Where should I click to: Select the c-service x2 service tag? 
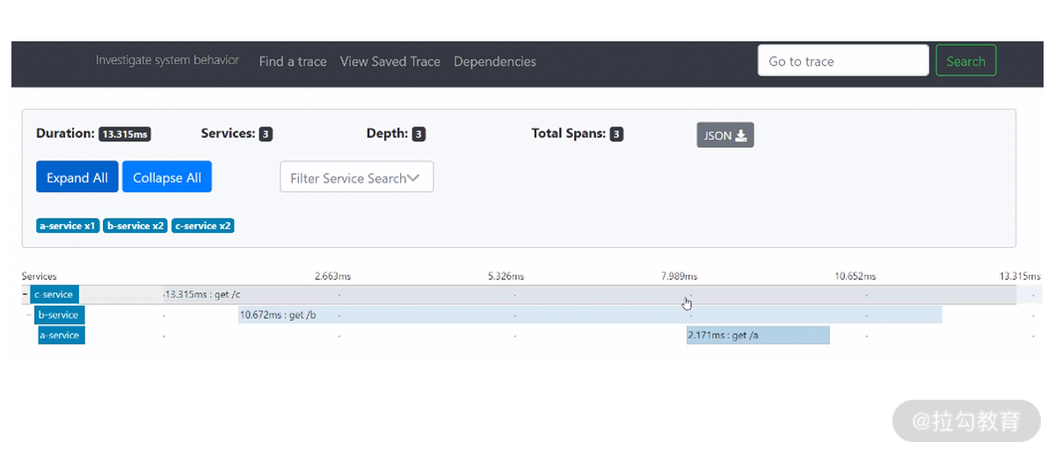[x=203, y=226]
